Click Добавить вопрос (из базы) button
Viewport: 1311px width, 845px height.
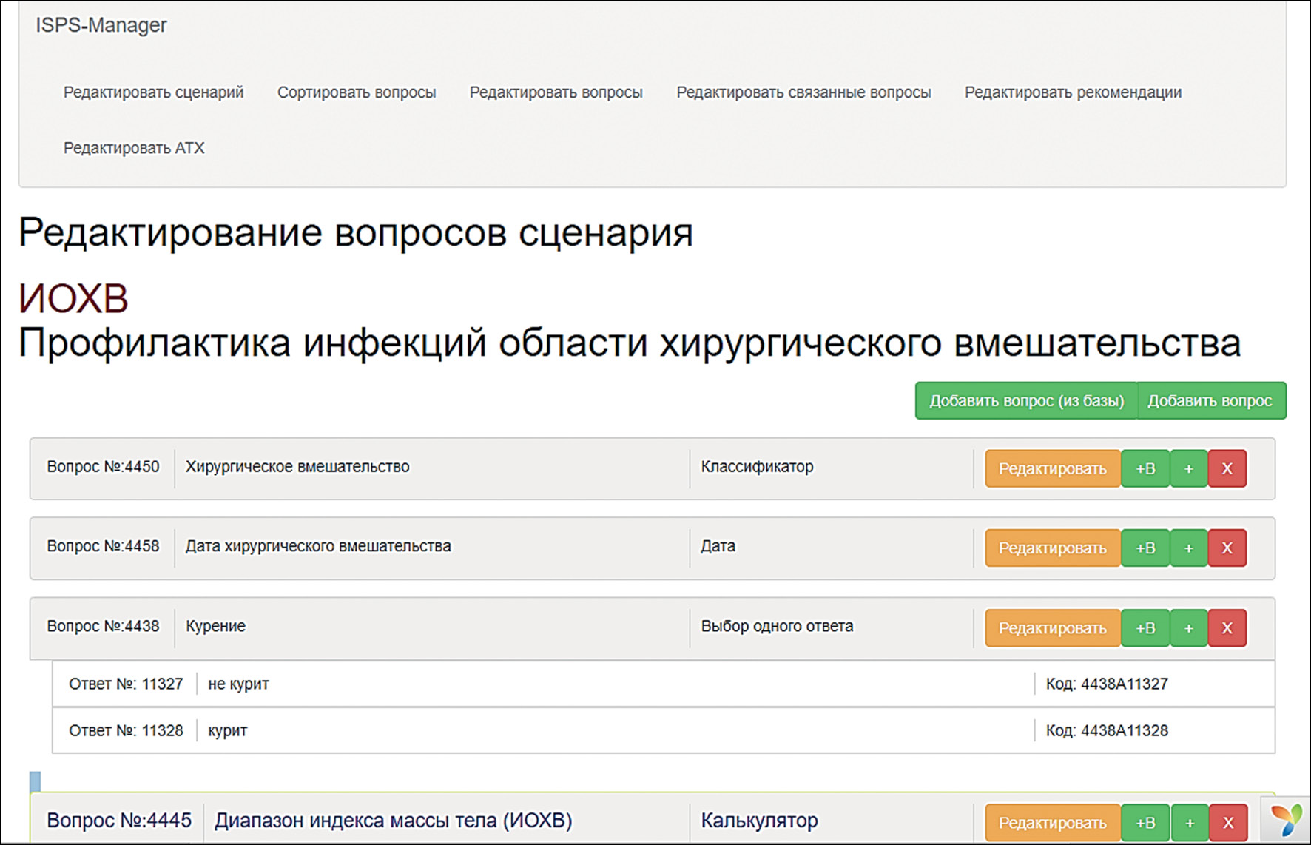(x=1025, y=401)
